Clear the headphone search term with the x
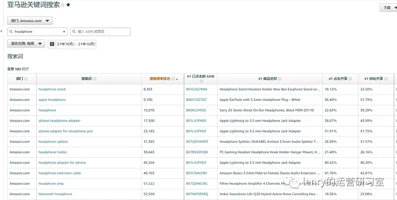 (64, 32)
